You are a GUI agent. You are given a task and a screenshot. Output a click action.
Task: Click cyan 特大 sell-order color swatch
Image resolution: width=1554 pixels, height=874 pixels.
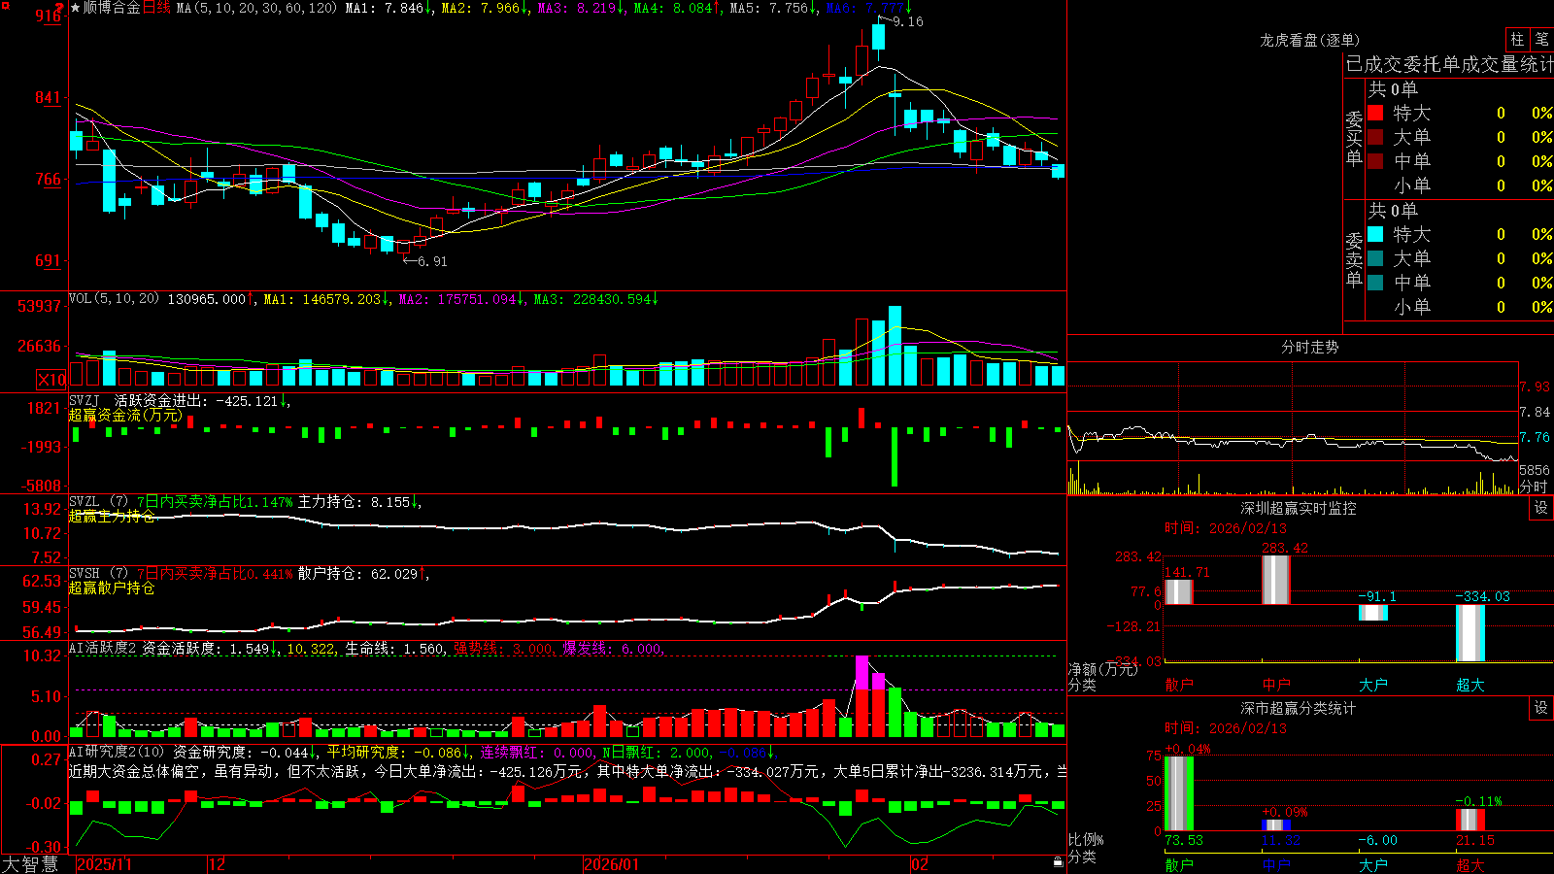click(x=1375, y=234)
